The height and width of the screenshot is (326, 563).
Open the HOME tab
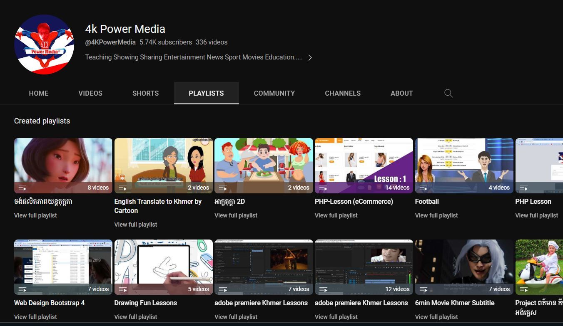click(39, 93)
